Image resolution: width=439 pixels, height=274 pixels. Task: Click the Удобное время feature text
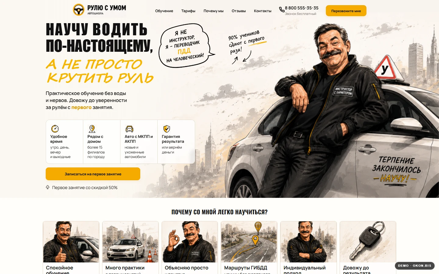click(59, 139)
